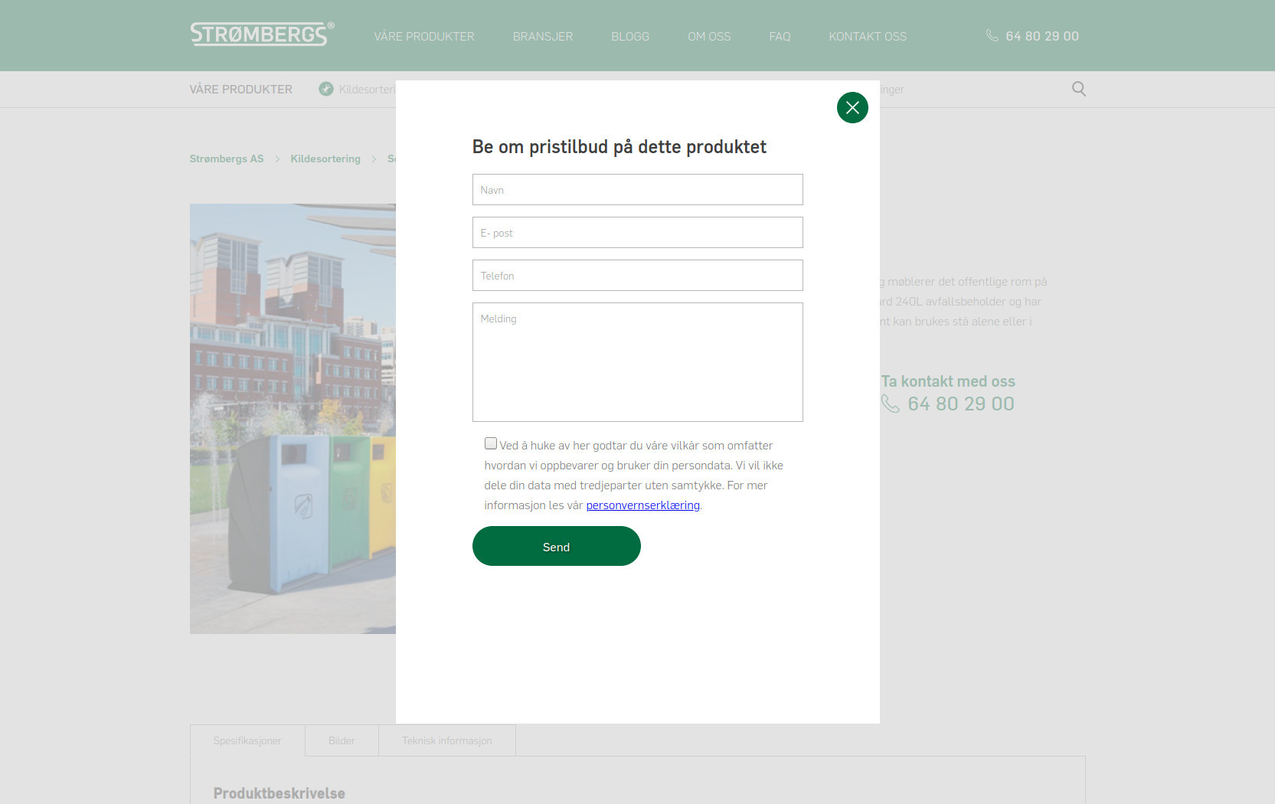Screen dimensions: 1275x804
Task: Close the price quote popup
Action: [852, 107]
